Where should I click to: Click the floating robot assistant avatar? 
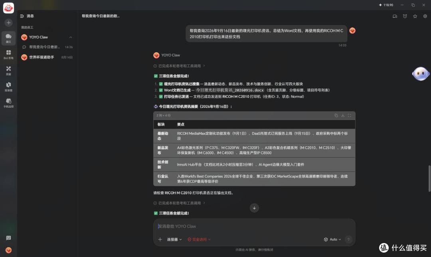421,74
